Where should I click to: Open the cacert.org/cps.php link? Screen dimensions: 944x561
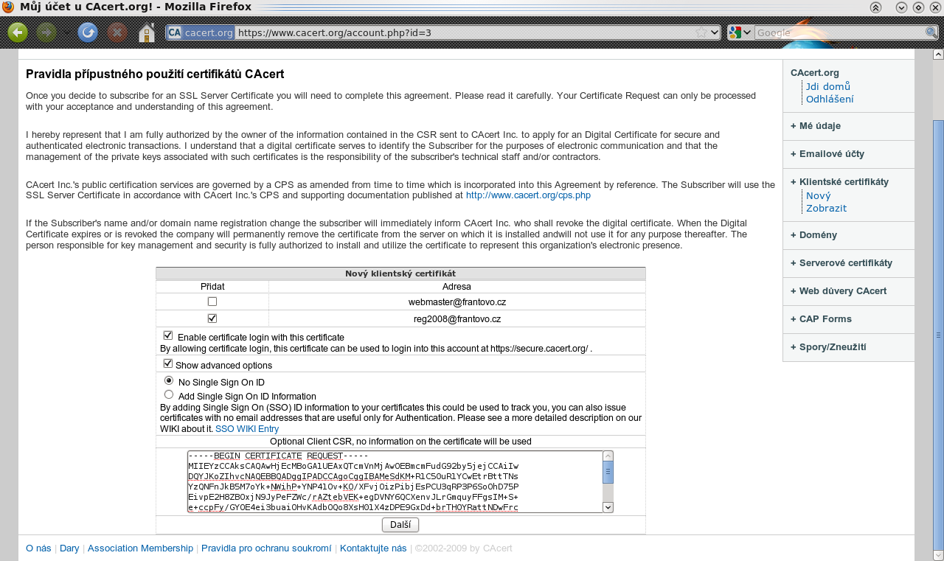point(528,195)
